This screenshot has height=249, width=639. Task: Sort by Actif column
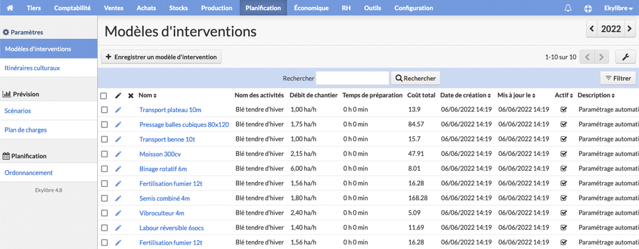(x=564, y=96)
